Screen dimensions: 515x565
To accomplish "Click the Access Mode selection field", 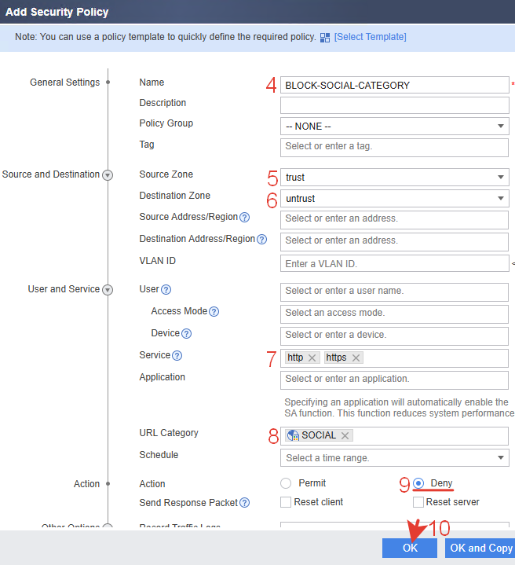I will pyautogui.click(x=394, y=314).
